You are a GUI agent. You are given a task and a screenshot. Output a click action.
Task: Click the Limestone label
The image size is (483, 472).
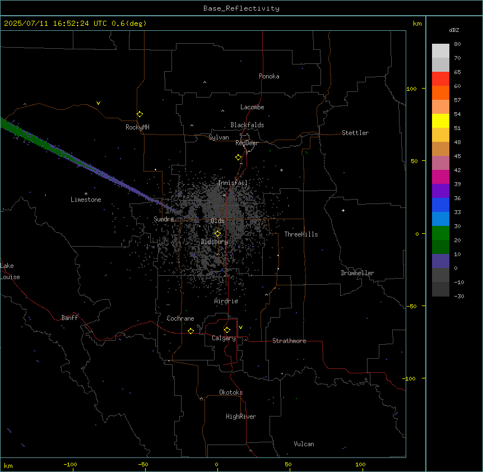(x=86, y=200)
